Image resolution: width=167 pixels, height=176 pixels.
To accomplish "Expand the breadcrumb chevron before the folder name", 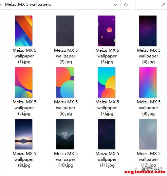I will pos(1,5).
